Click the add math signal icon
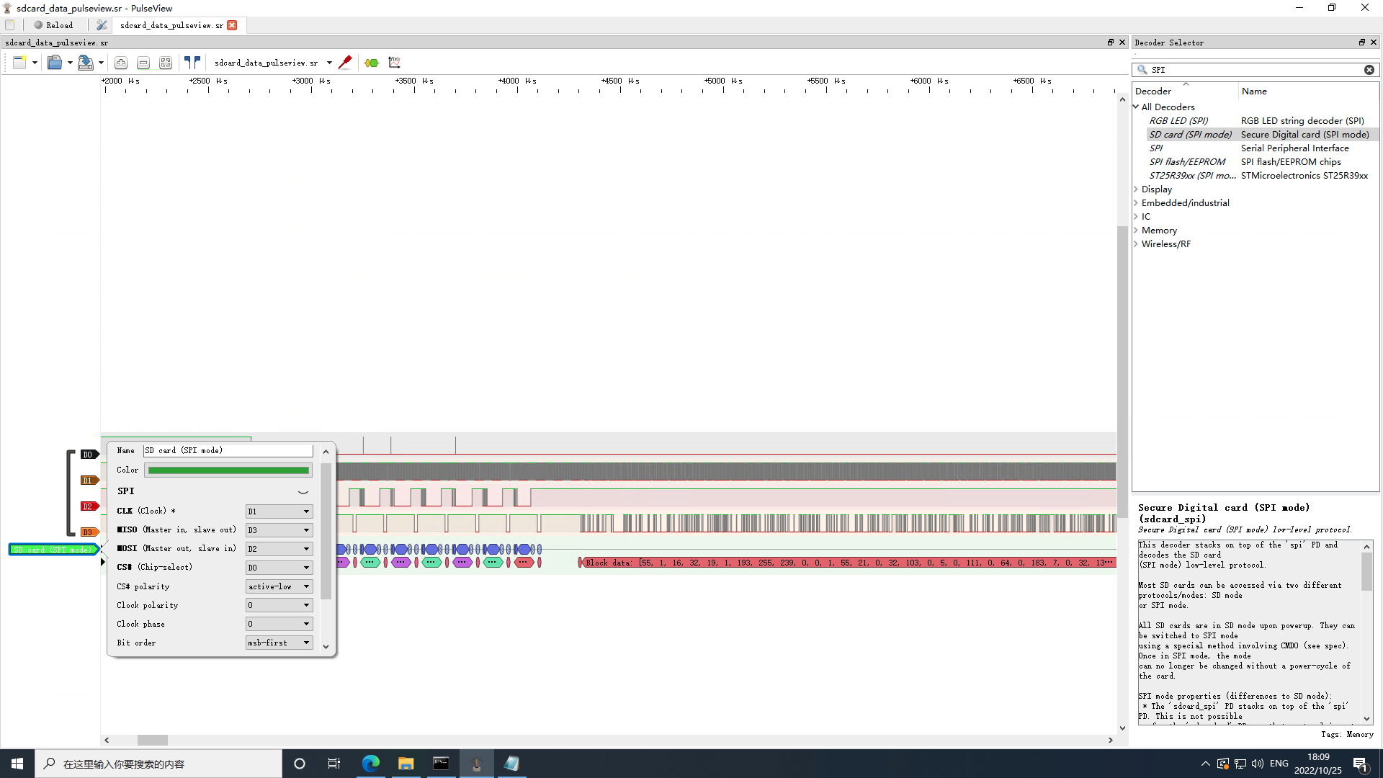 [x=394, y=63]
